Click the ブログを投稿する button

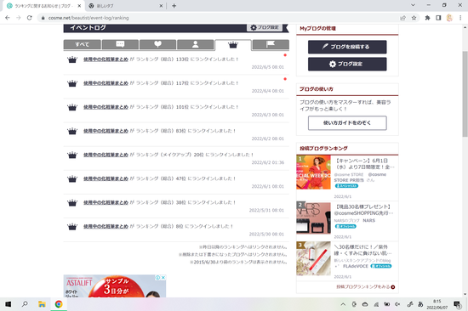pos(347,47)
